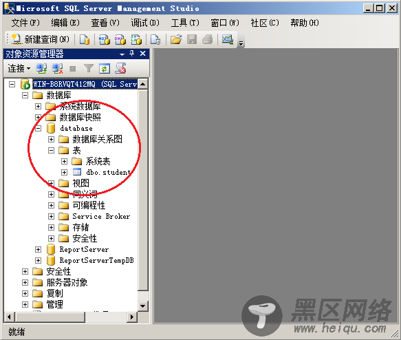Click the Database Engine Query icon

tap(85, 39)
